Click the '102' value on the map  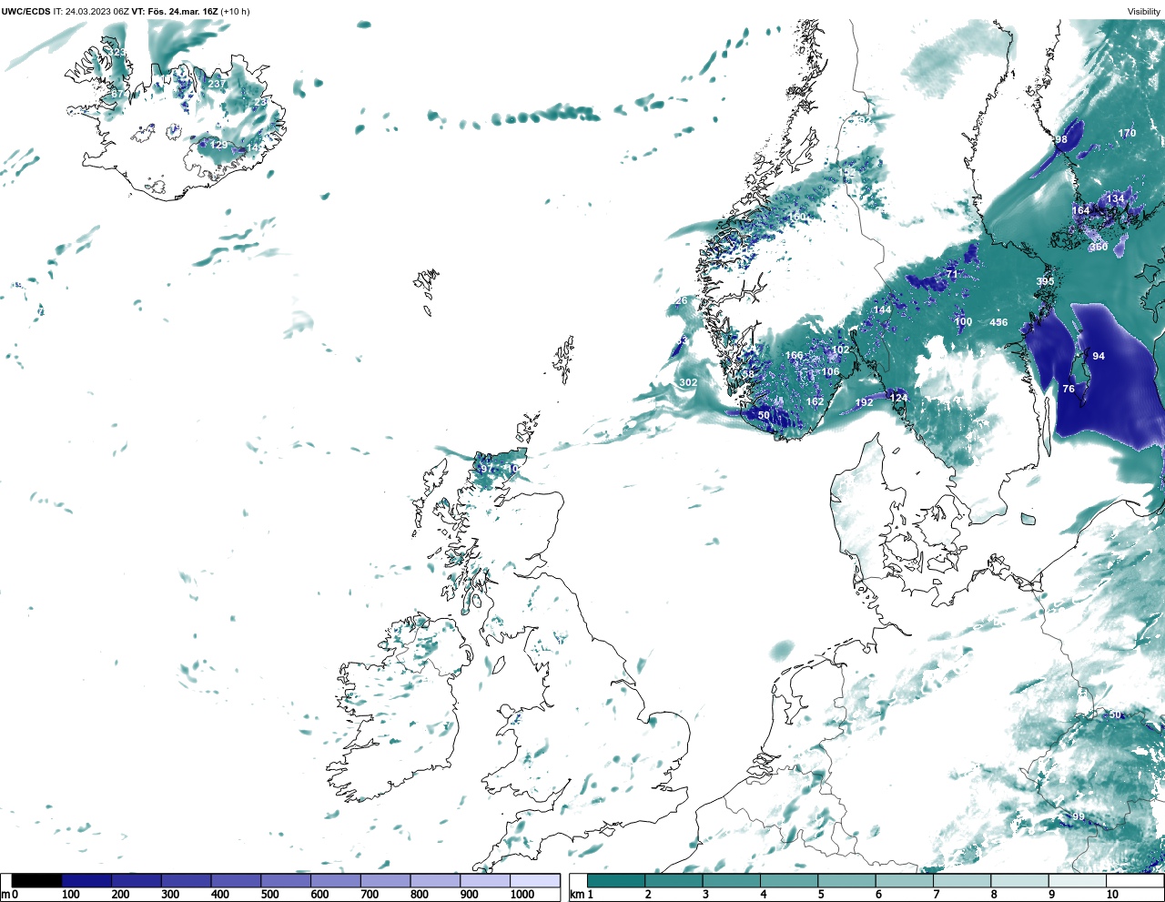coord(840,350)
